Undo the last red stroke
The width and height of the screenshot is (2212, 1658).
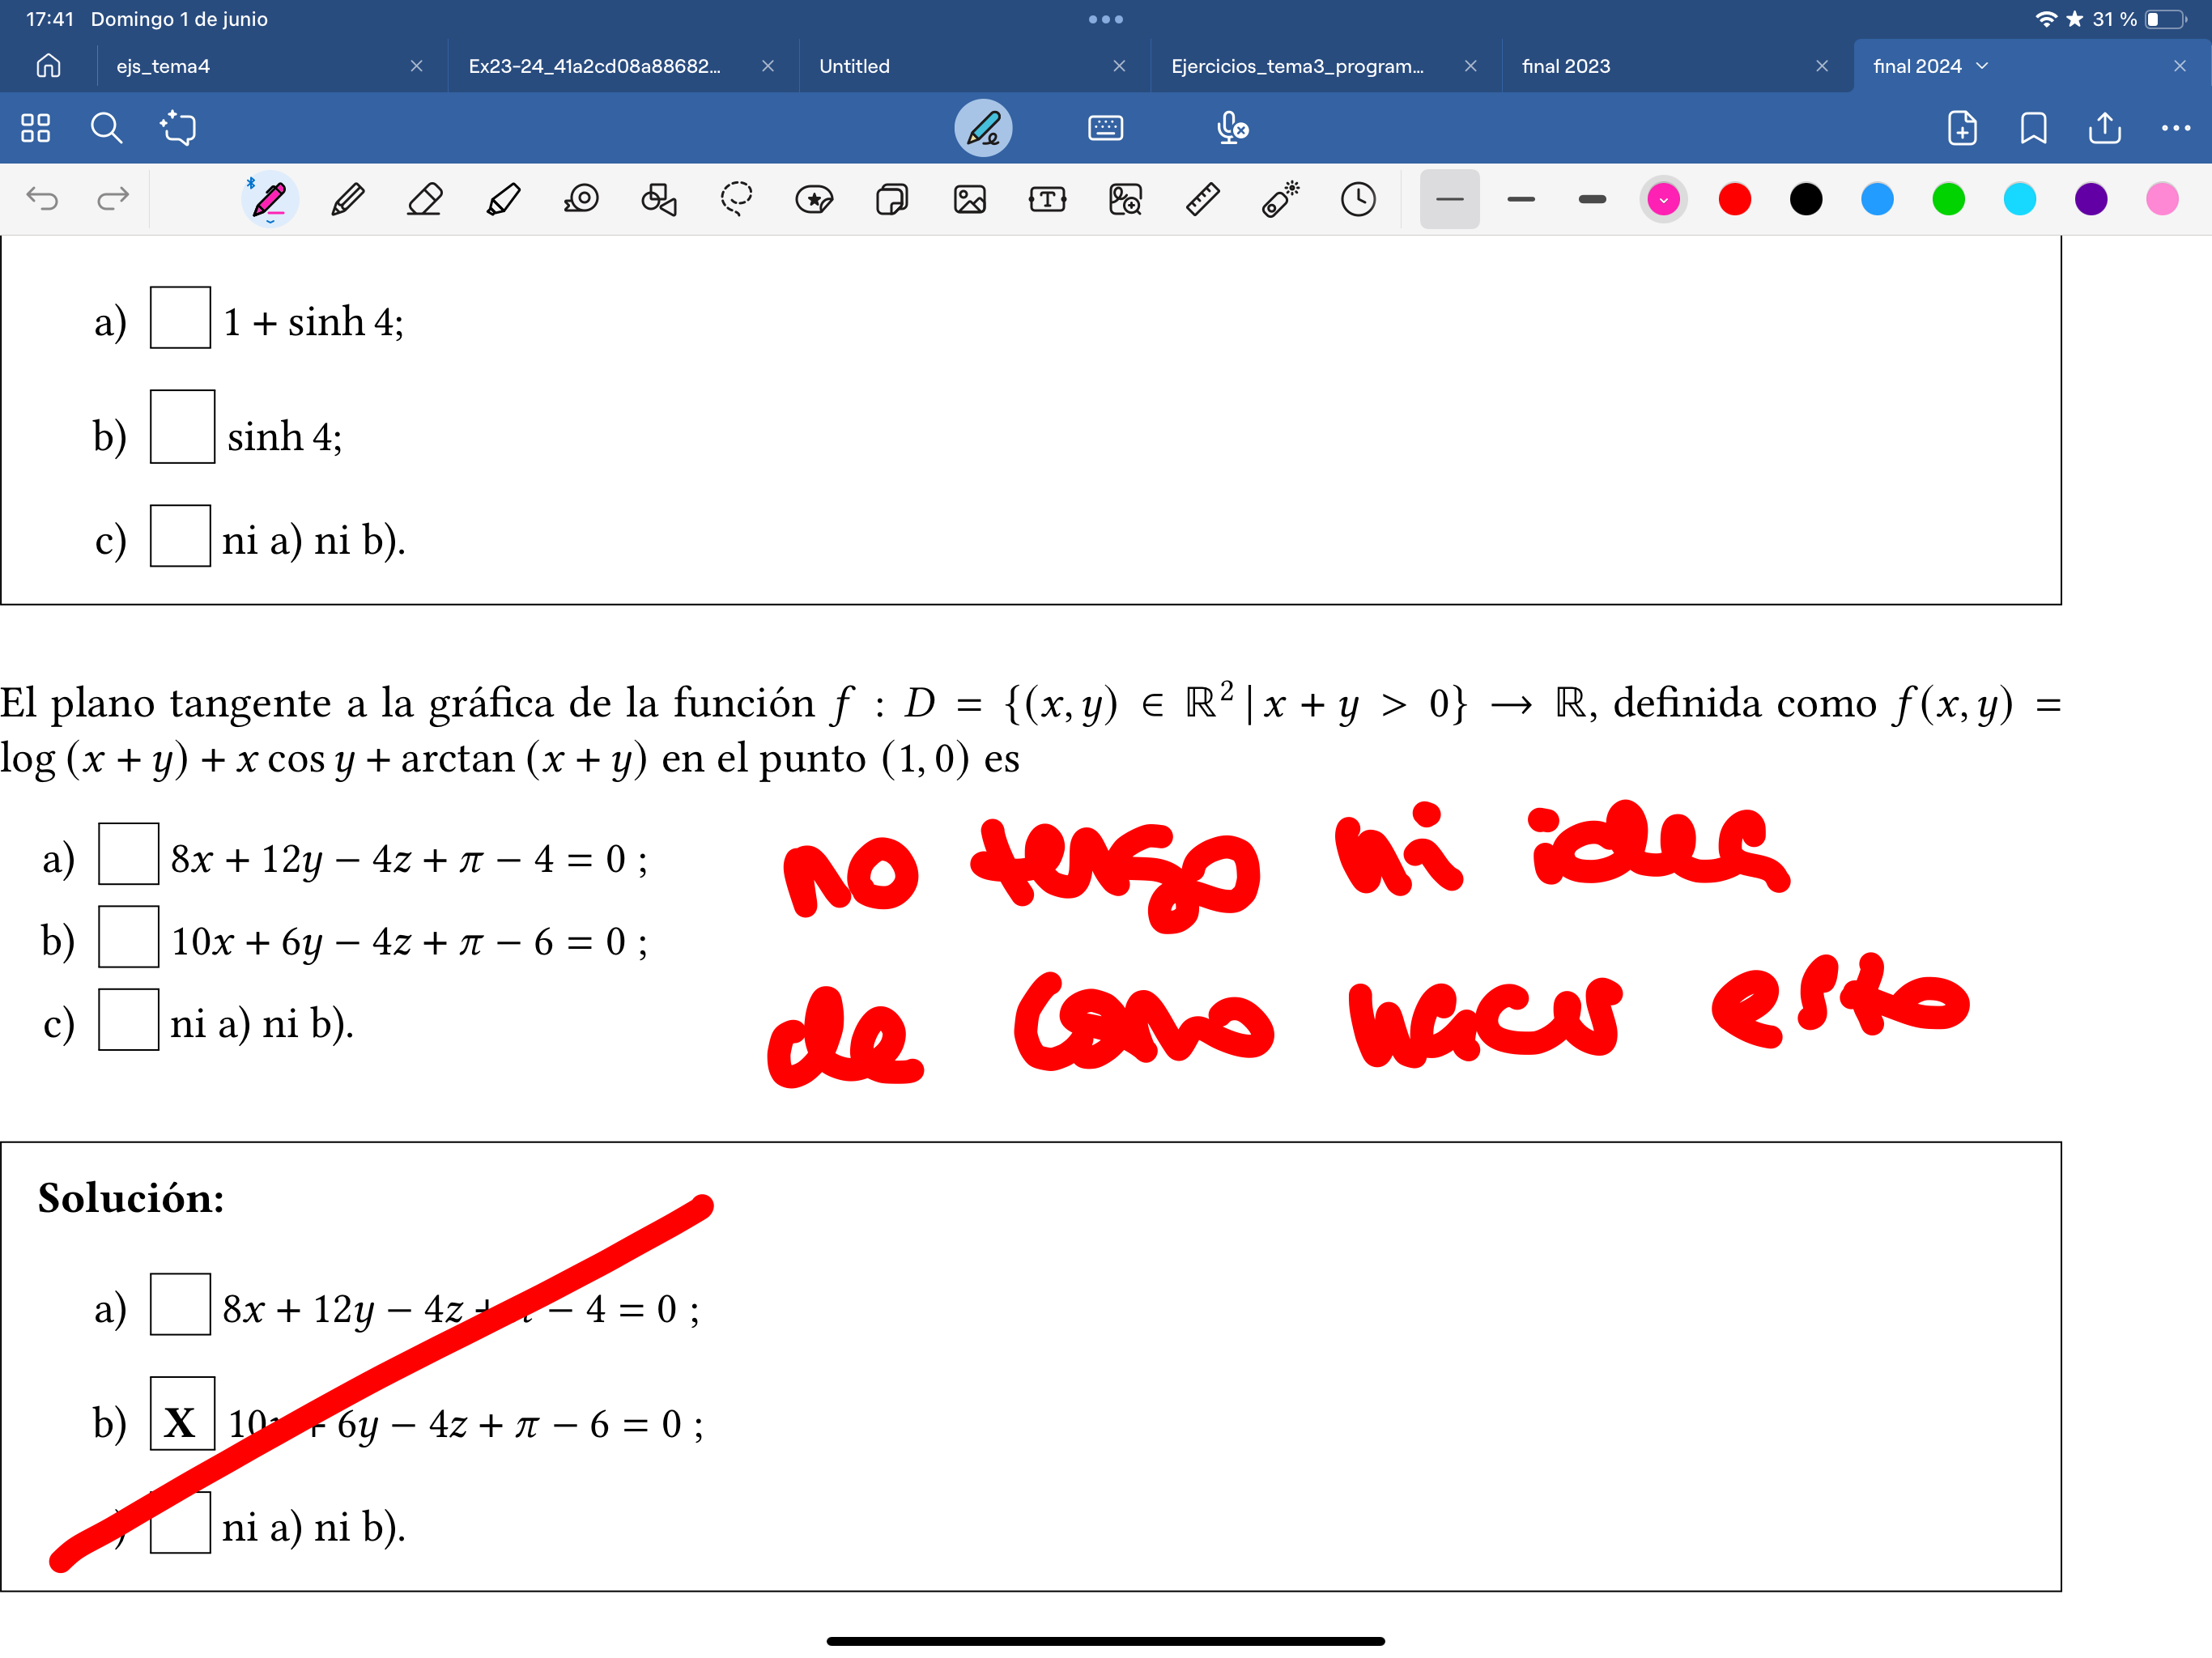click(42, 199)
